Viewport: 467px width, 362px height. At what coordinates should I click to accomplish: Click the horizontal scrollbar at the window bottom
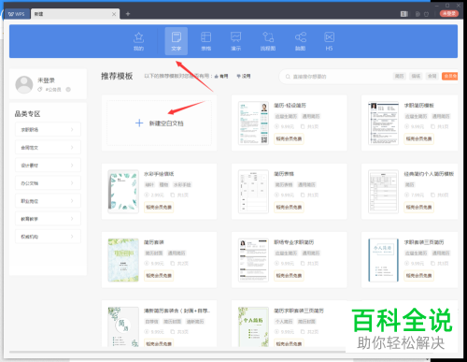coord(177,352)
